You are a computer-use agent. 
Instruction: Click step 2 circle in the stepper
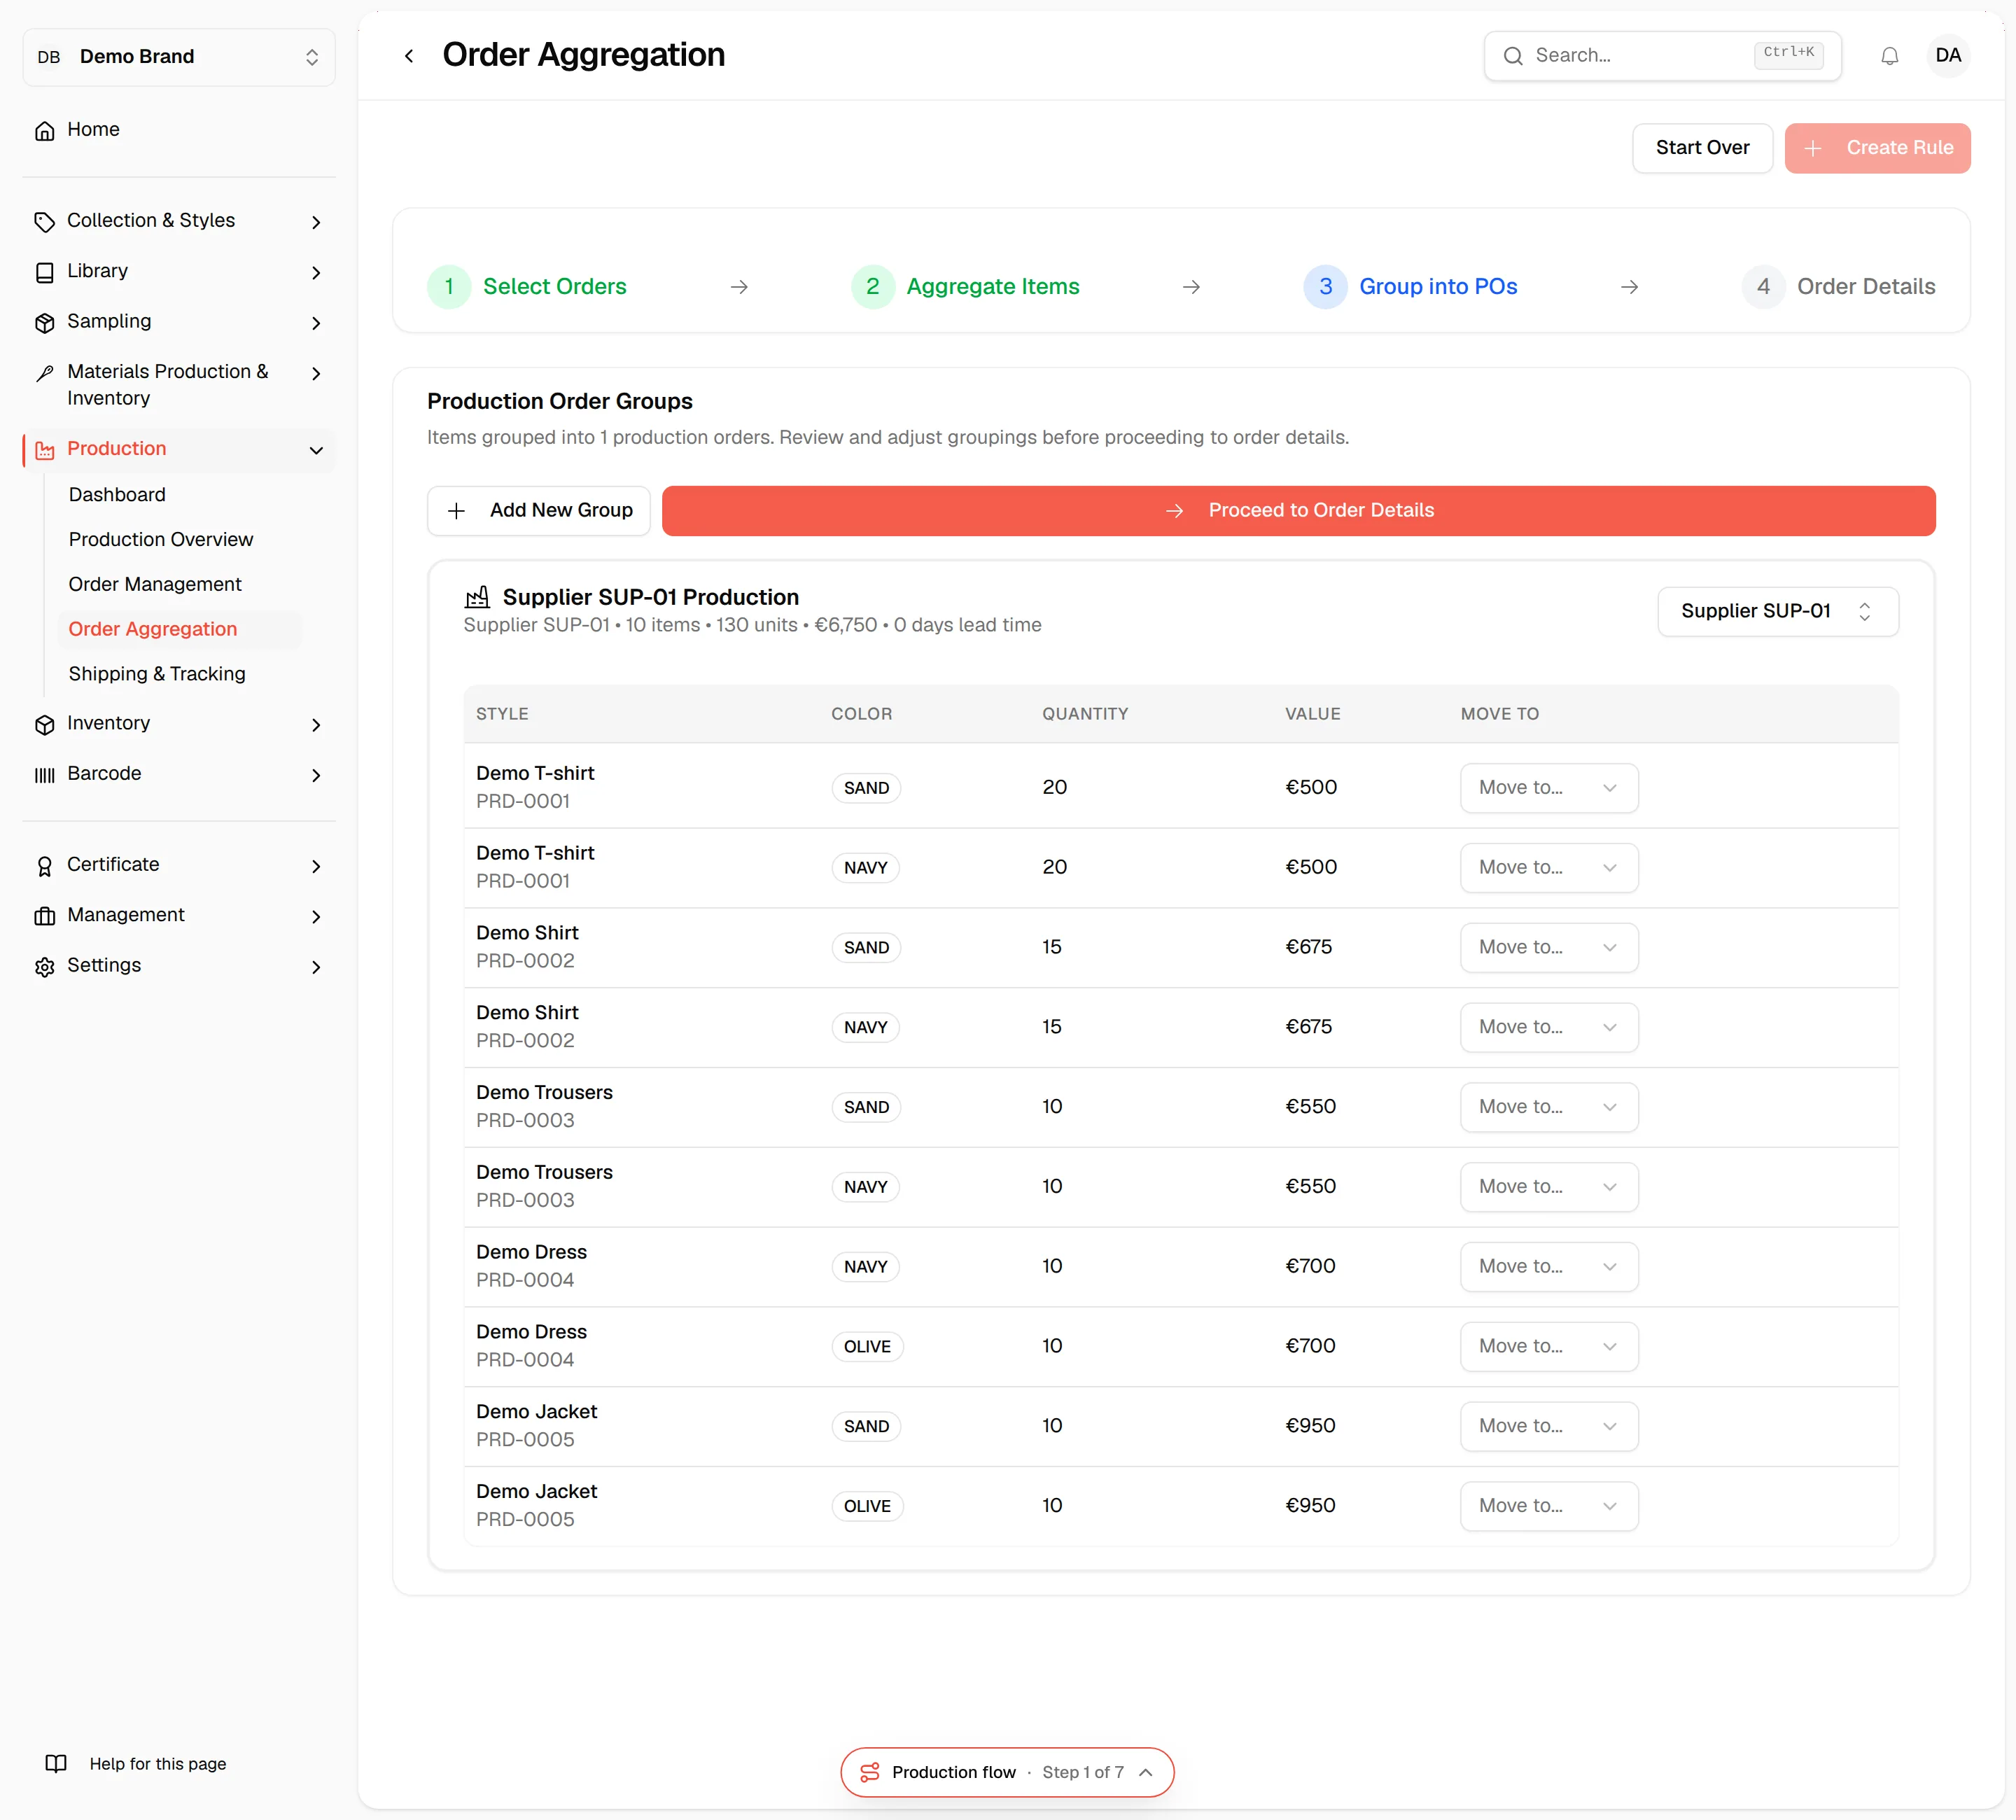point(872,287)
